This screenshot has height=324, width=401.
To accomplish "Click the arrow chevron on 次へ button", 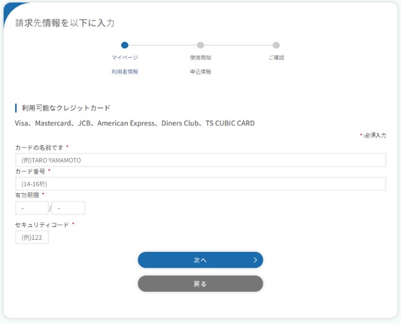I will click(255, 260).
